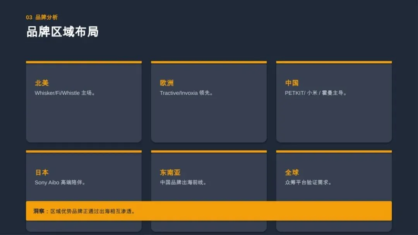Click the text 众筹平台验证需求。
The height and width of the screenshot is (235, 418).
point(308,182)
